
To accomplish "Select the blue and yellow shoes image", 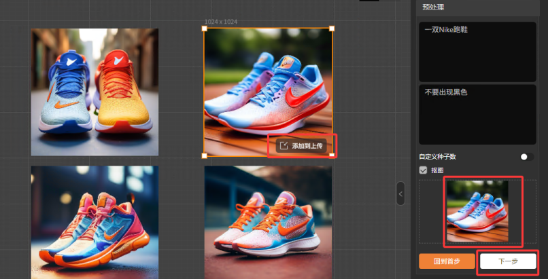I will [95, 92].
